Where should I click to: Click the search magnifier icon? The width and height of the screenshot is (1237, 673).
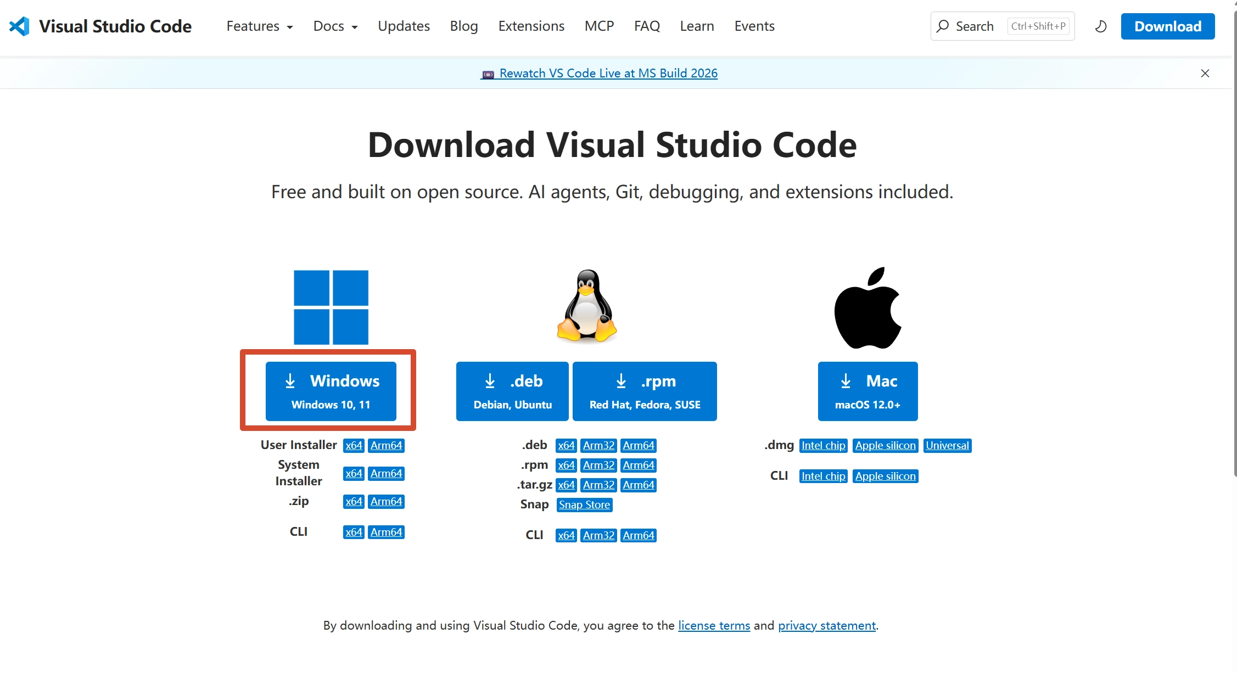943,26
